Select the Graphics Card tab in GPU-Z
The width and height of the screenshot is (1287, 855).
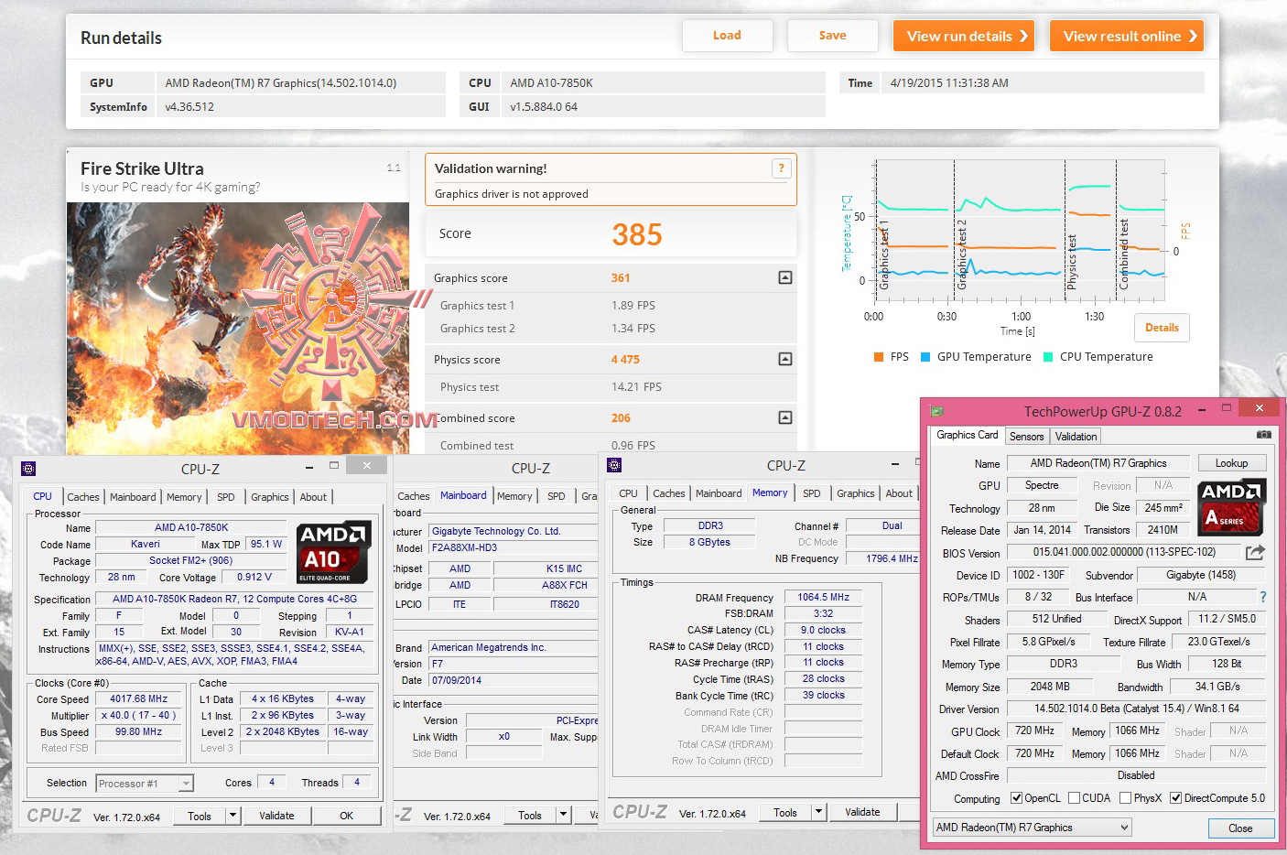968,435
